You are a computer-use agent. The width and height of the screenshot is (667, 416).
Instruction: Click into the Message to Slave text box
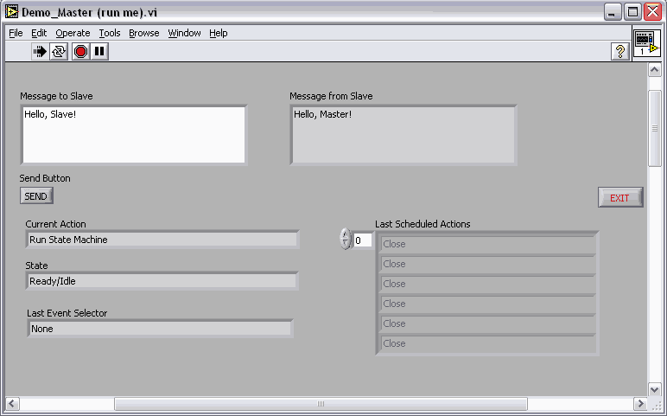tap(134, 134)
